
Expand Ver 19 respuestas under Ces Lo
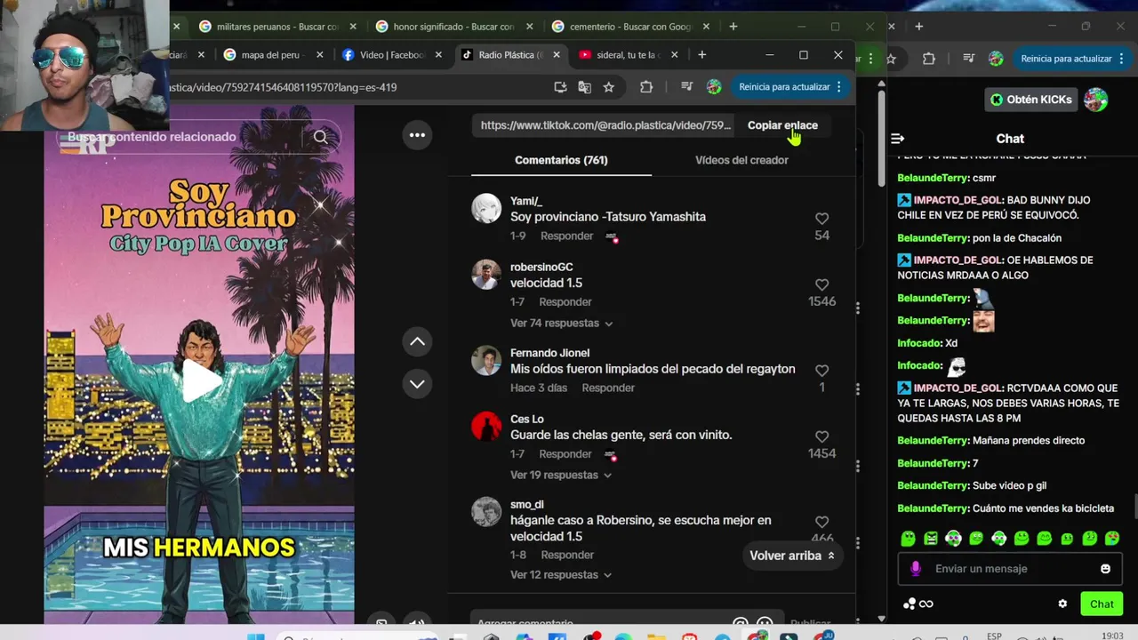560,475
